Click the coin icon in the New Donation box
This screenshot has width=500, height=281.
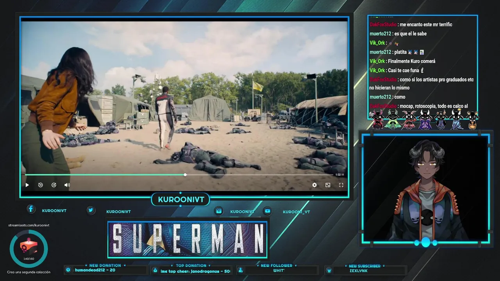pyautogui.click(x=68, y=270)
